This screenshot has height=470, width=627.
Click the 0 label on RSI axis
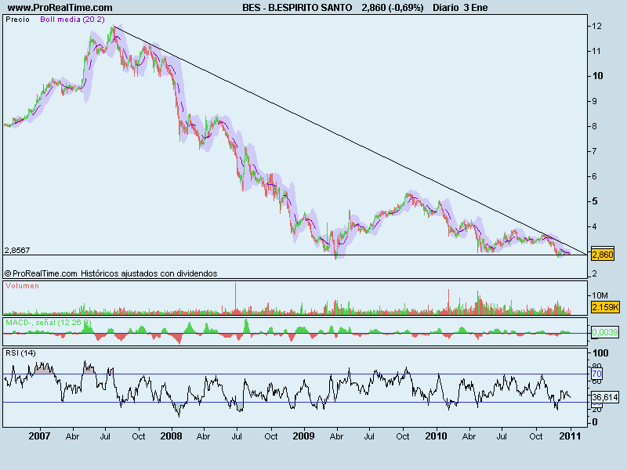(x=595, y=422)
